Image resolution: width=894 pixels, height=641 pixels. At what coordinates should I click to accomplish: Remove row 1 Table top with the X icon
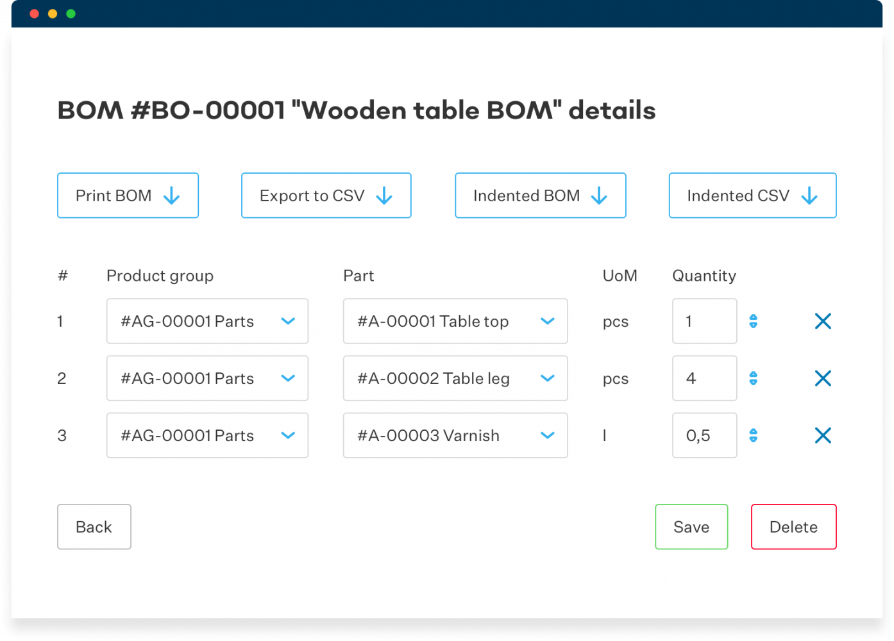click(823, 321)
